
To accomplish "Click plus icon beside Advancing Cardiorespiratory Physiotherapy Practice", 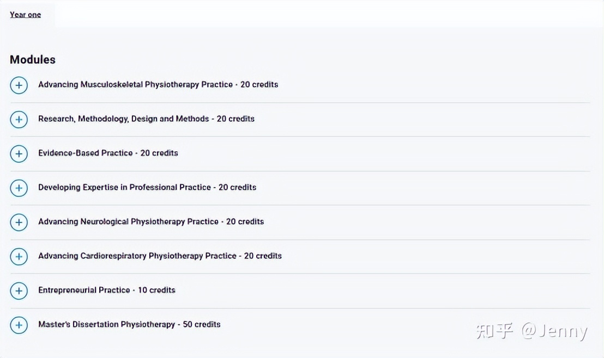I will point(19,256).
